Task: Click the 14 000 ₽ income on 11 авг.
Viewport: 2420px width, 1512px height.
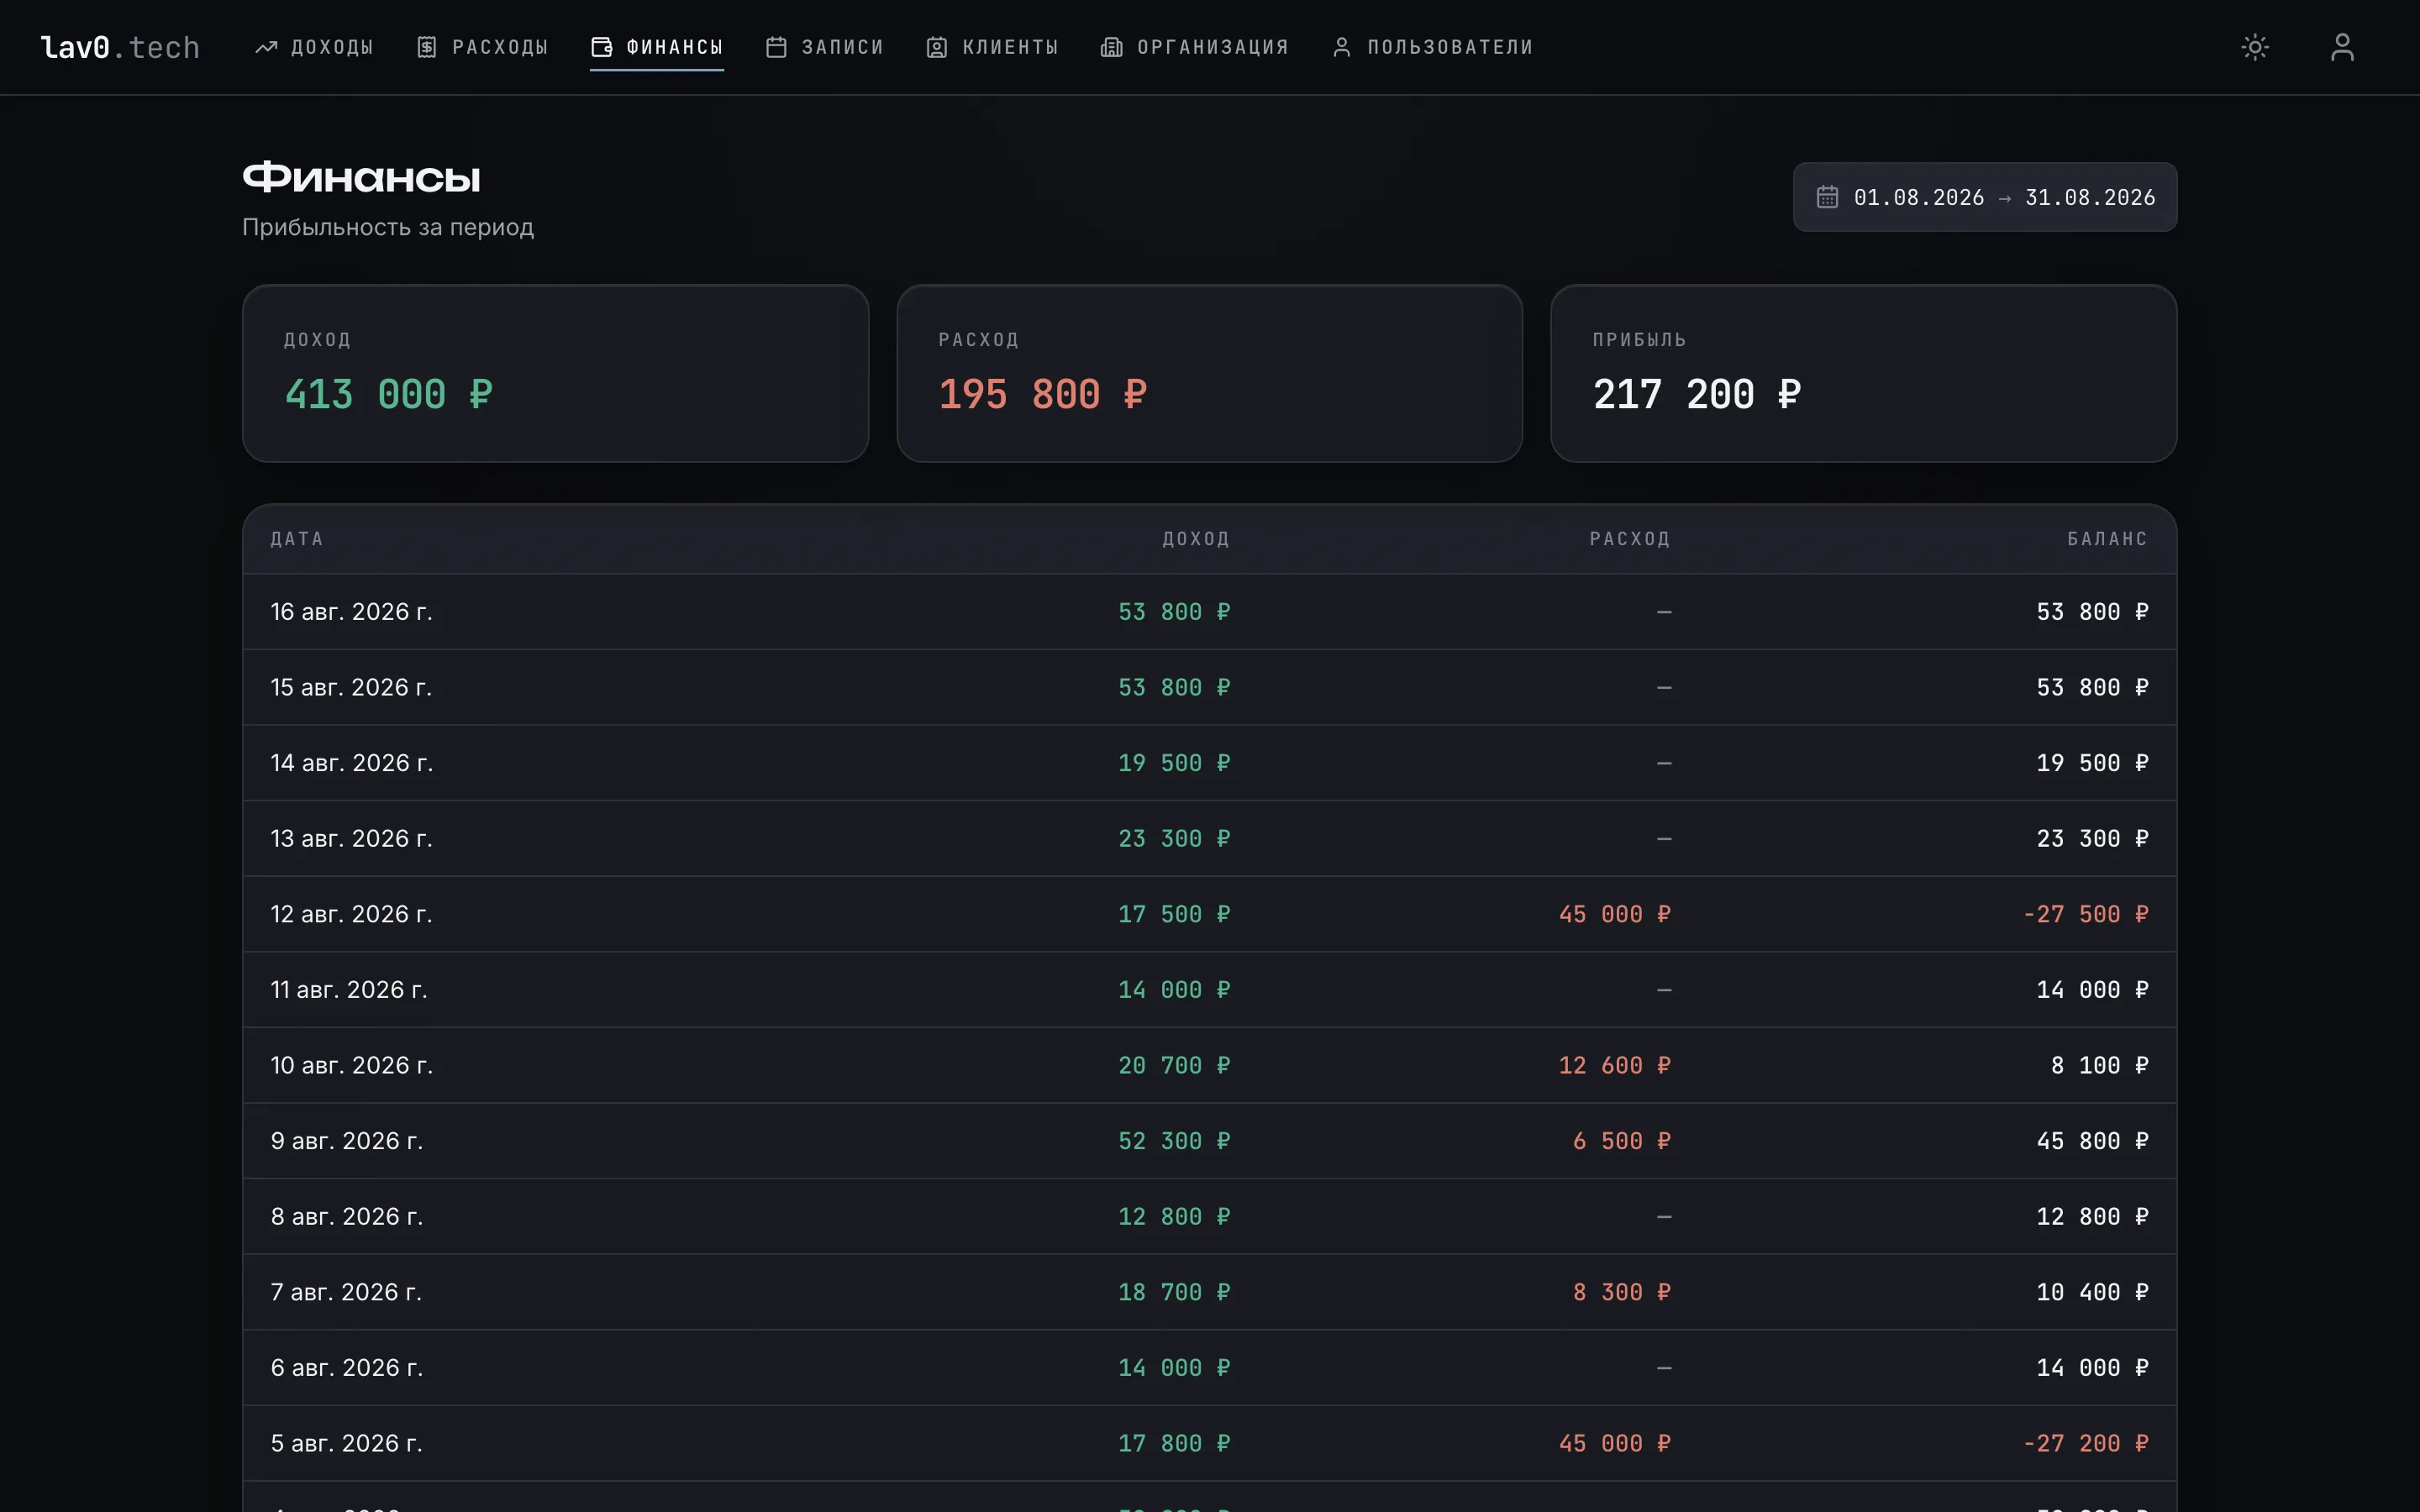Action: [1174, 990]
